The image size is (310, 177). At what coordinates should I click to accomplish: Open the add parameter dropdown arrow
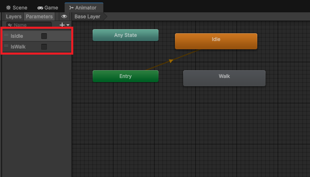click(68, 25)
